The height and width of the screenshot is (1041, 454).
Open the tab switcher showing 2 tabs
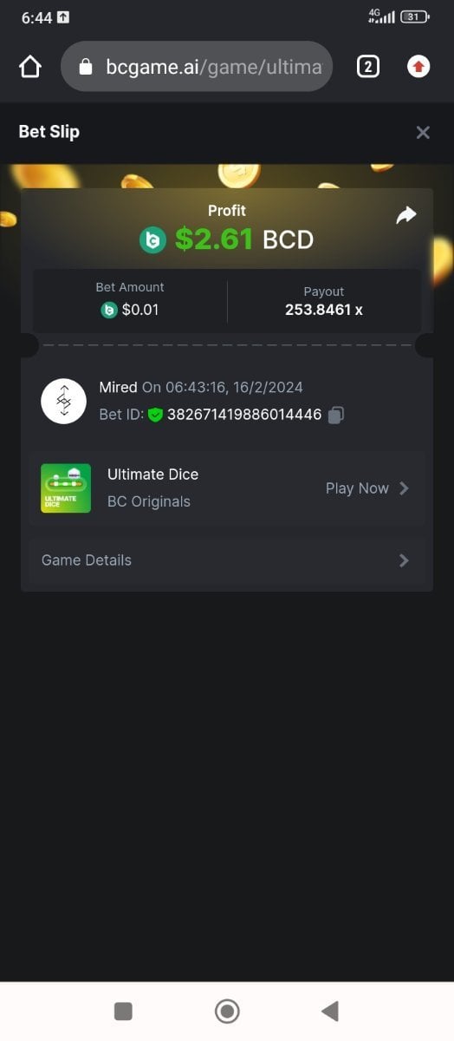pos(367,67)
